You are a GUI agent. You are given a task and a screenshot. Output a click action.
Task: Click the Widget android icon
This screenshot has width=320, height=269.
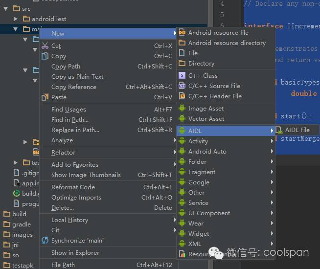pos(182,233)
